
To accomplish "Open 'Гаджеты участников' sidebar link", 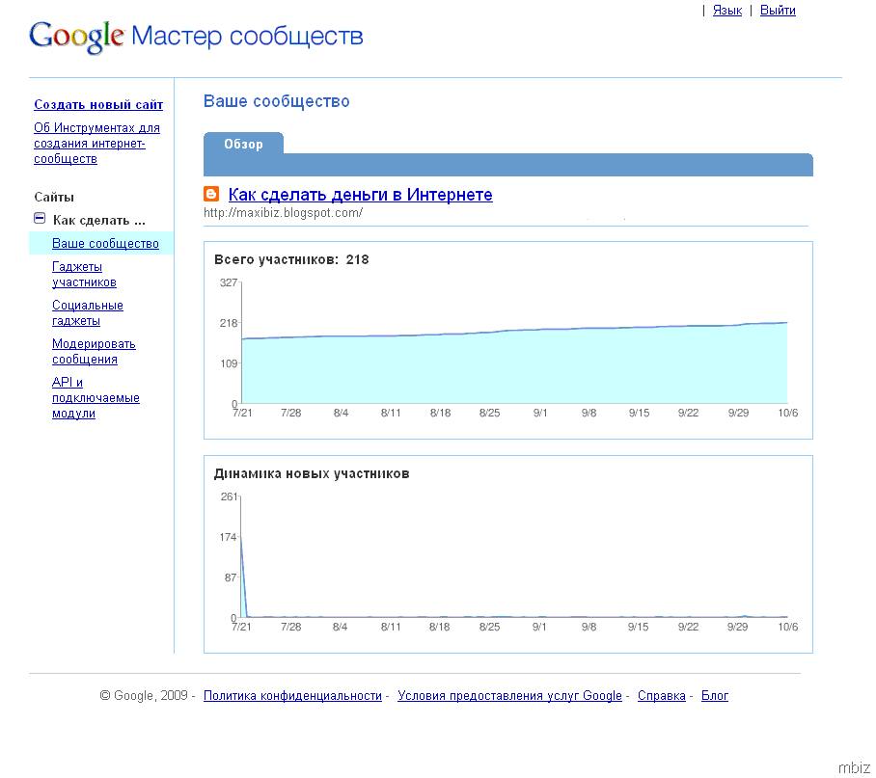I will 84,274.
